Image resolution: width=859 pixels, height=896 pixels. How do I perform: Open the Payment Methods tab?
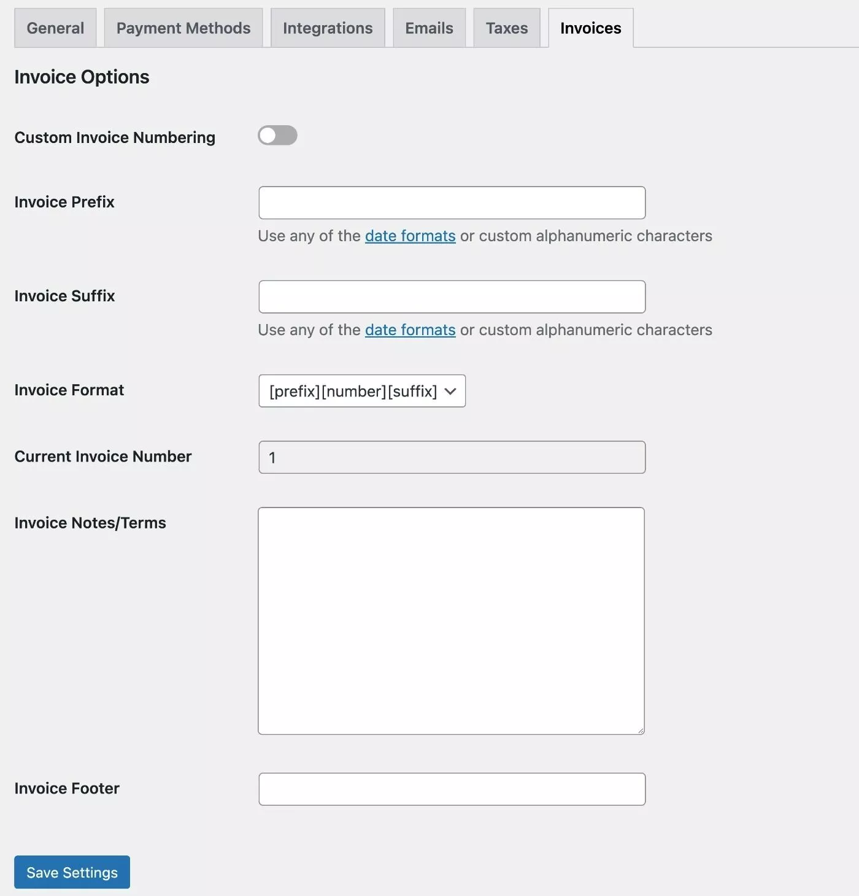tap(183, 28)
